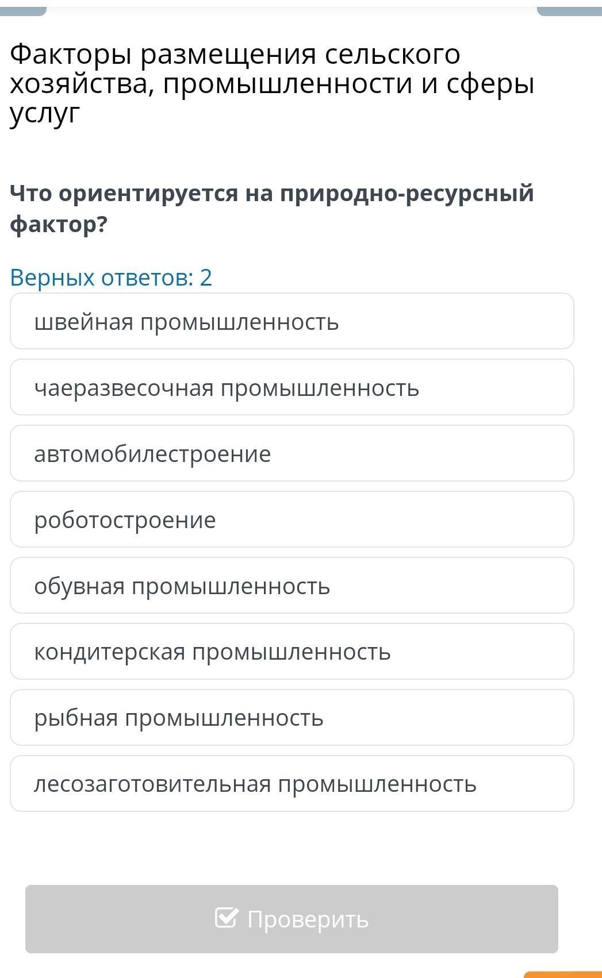Image resolution: width=602 pixels, height=978 pixels.
Task: Choose the last answer option in list
Action: pyautogui.click(x=292, y=784)
